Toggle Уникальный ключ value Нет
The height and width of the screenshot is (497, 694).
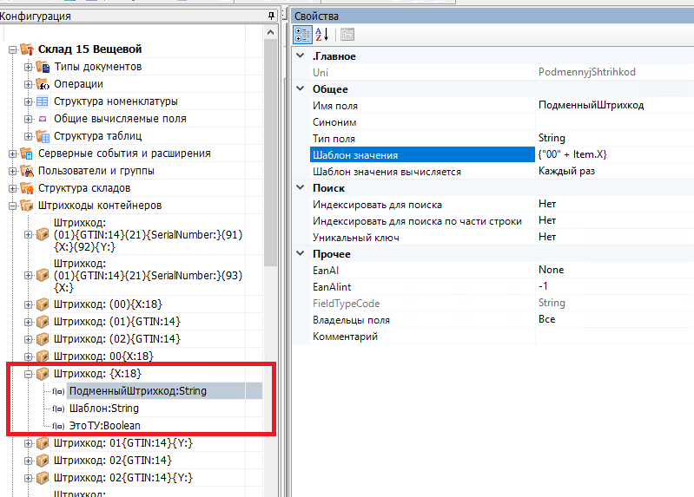coord(614,237)
